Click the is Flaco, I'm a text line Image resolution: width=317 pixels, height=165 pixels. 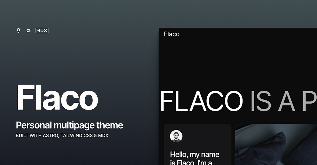point(191,162)
